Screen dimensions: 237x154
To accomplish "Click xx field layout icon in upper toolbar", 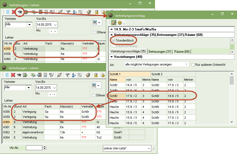I will pos(81,12).
